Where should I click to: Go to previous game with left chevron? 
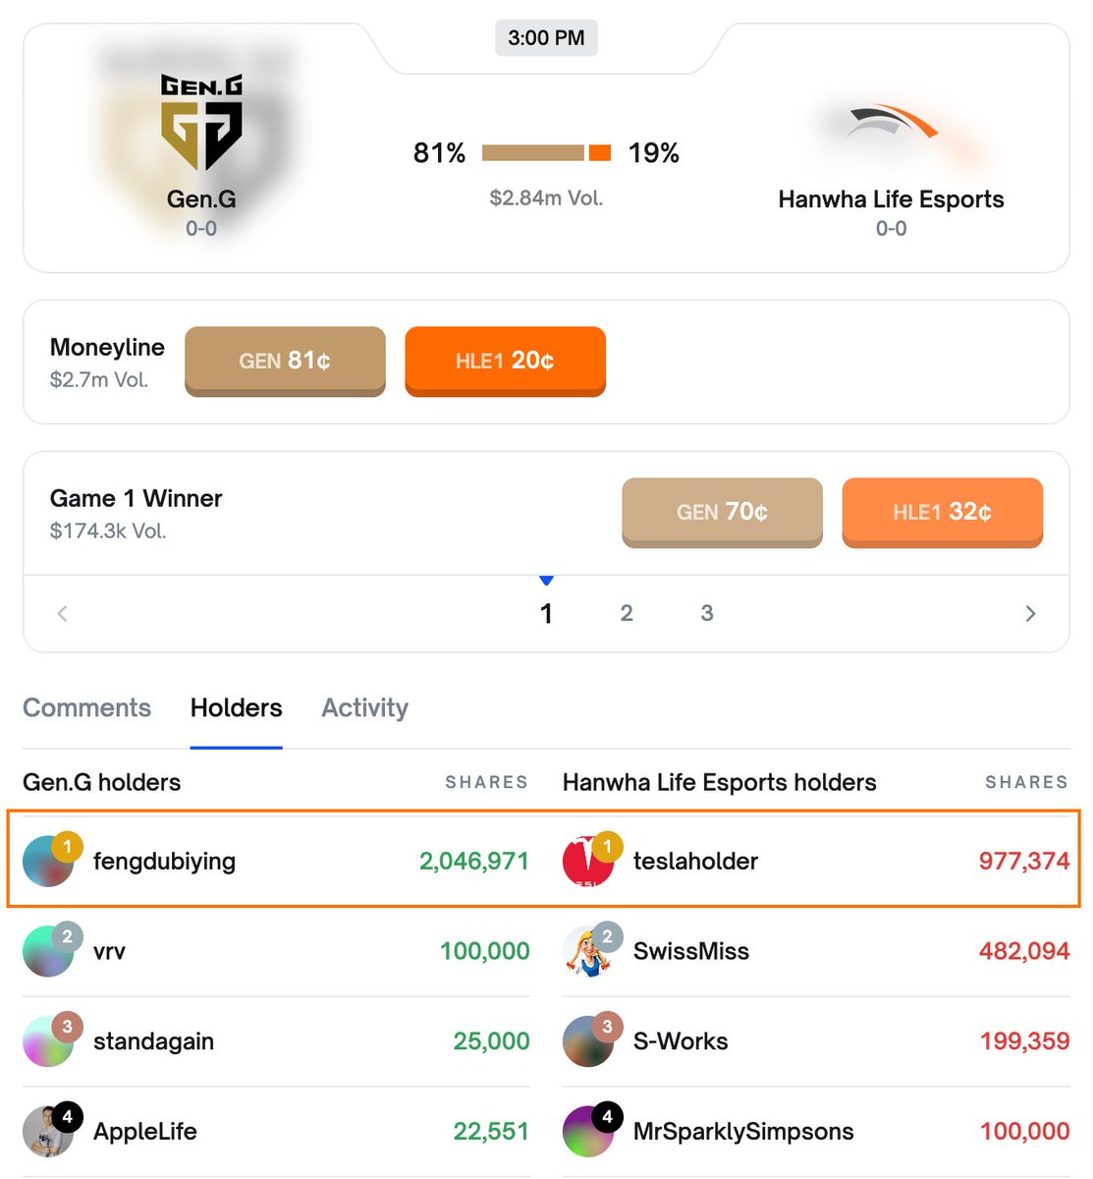click(x=62, y=614)
